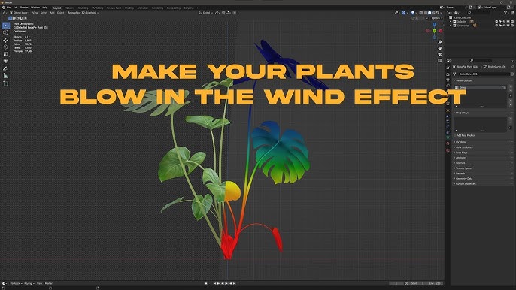Select the Measure tool
The image size is (516, 290).
(x=5, y=76)
